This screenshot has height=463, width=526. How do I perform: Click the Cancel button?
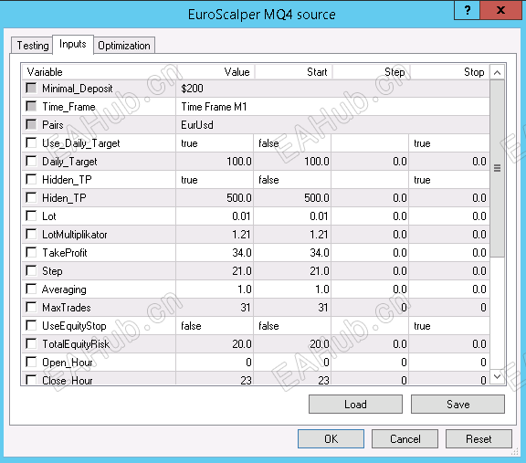[405, 439]
